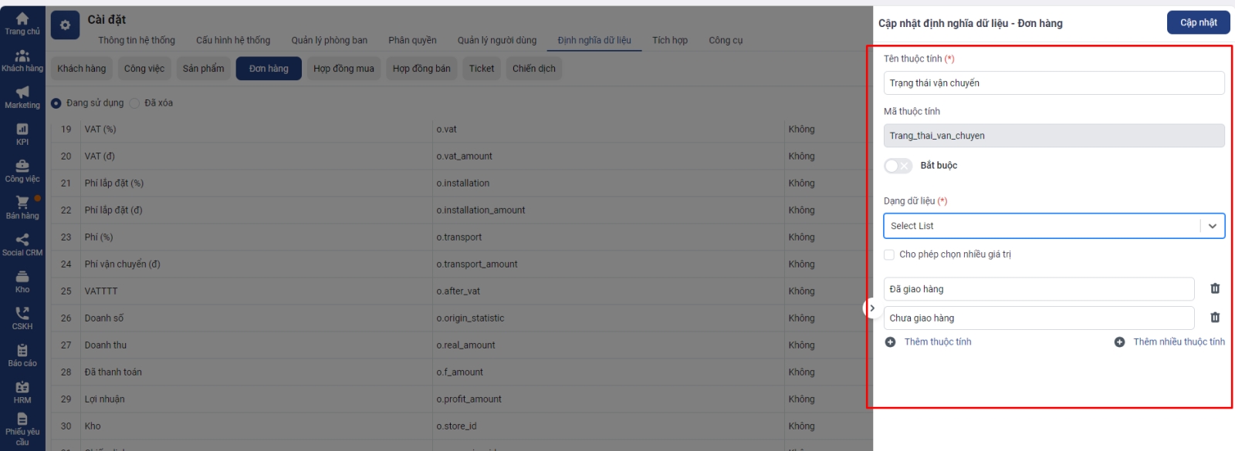Delete the 'Đã giao hàng' option
Viewport: 1235px width, 451px height.
coord(1215,288)
